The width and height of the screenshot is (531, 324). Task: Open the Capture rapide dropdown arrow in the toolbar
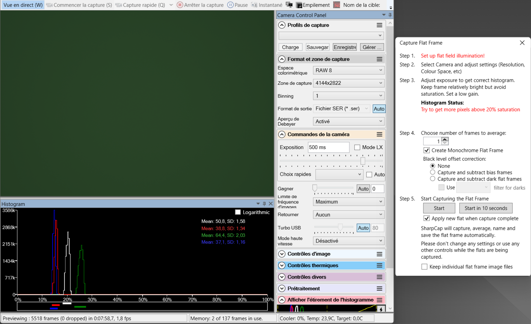click(x=171, y=5)
